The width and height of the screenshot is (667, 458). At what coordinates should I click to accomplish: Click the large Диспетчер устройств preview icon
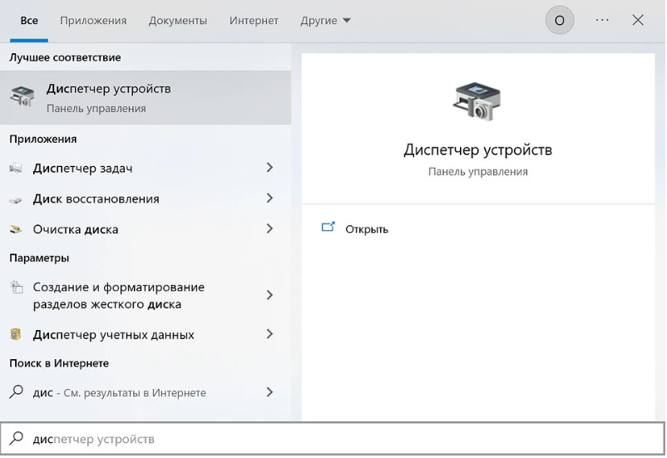[x=477, y=101]
